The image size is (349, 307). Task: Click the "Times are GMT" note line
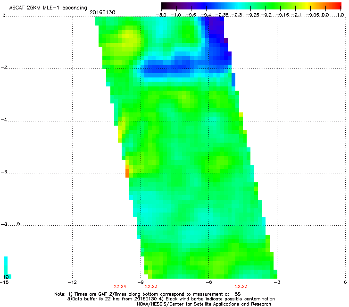point(148,294)
